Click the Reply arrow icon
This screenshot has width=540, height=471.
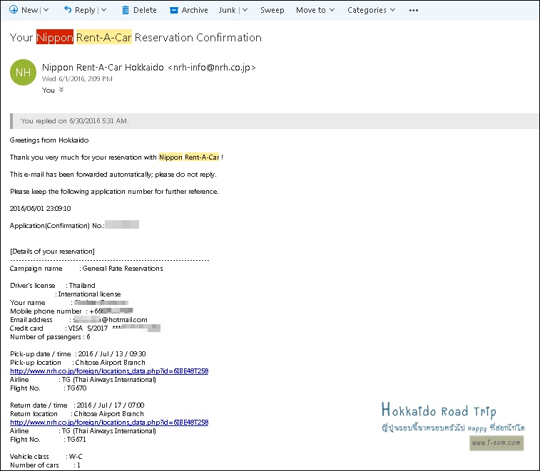point(68,10)
